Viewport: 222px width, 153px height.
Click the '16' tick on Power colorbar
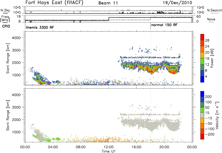tap(207, 59)
